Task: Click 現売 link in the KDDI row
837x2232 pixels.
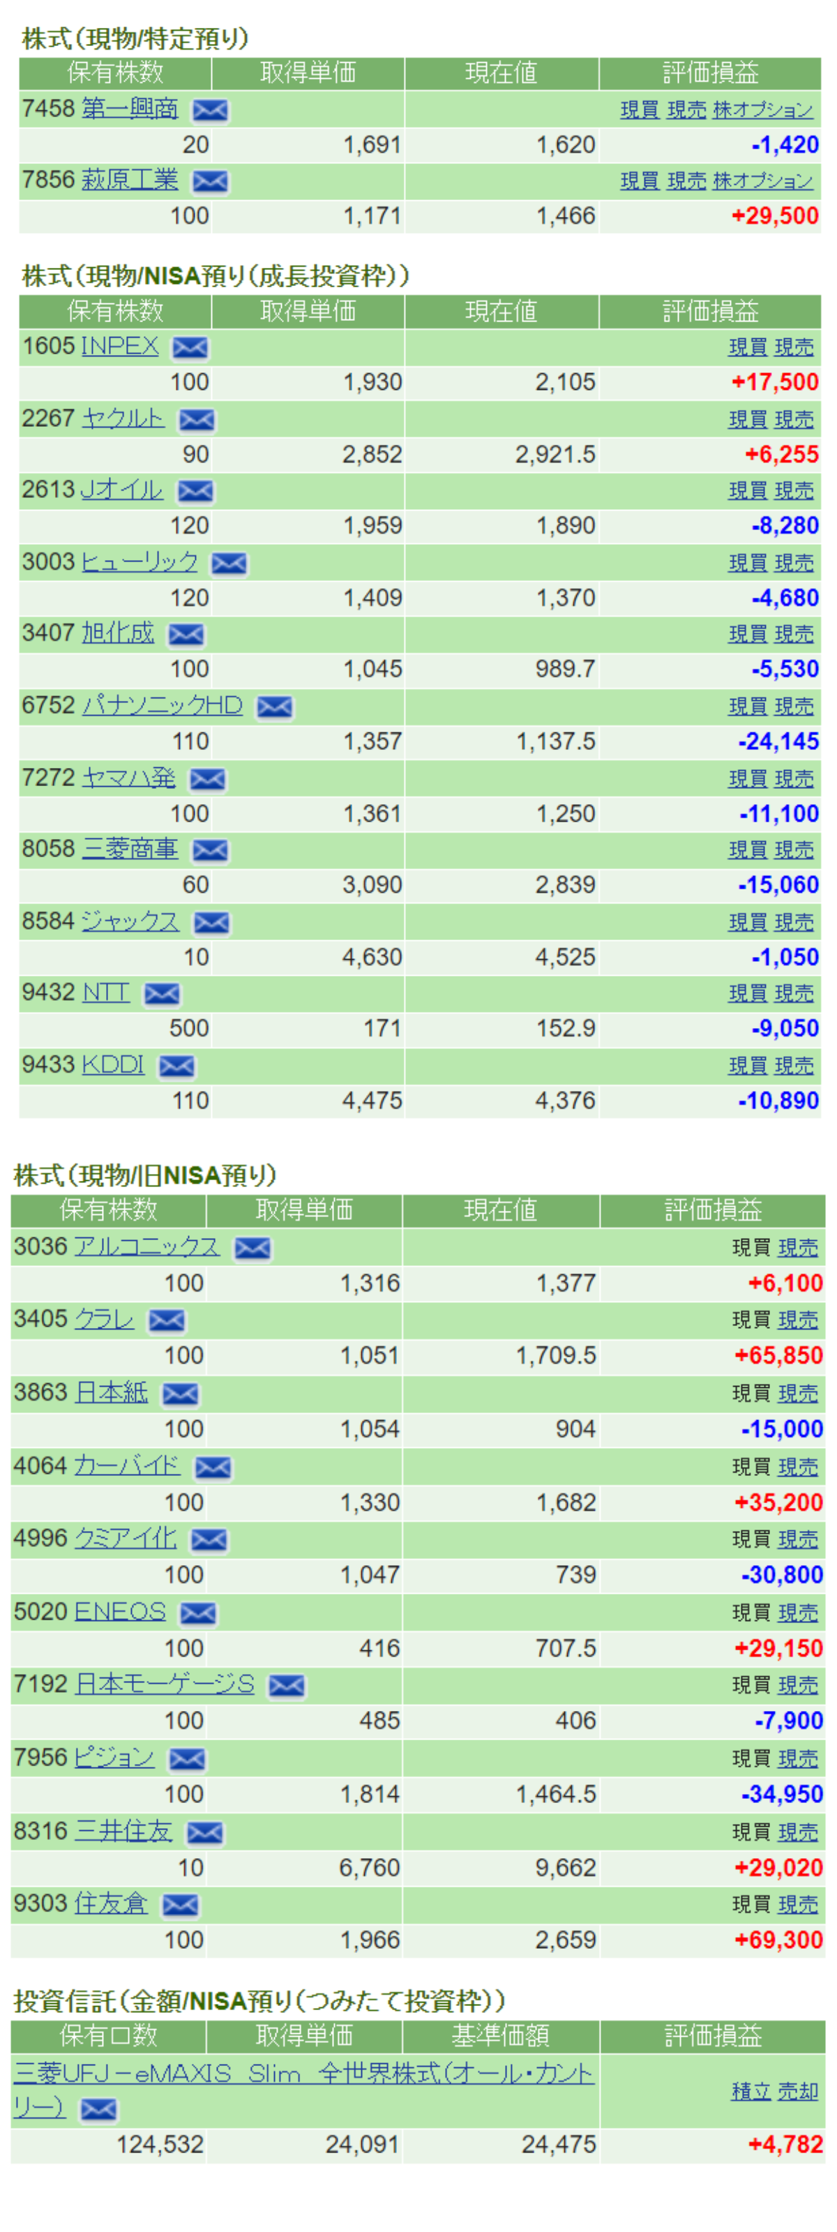Action: tap(794, 1066)
